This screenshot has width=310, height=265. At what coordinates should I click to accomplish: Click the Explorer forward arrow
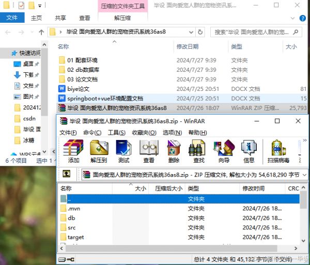tap(21, 32)
